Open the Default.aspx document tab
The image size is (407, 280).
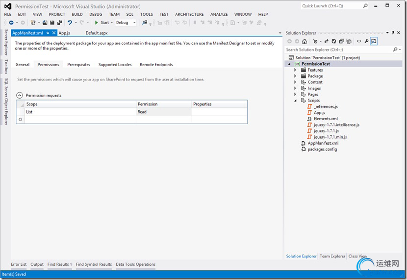(97, 33)
